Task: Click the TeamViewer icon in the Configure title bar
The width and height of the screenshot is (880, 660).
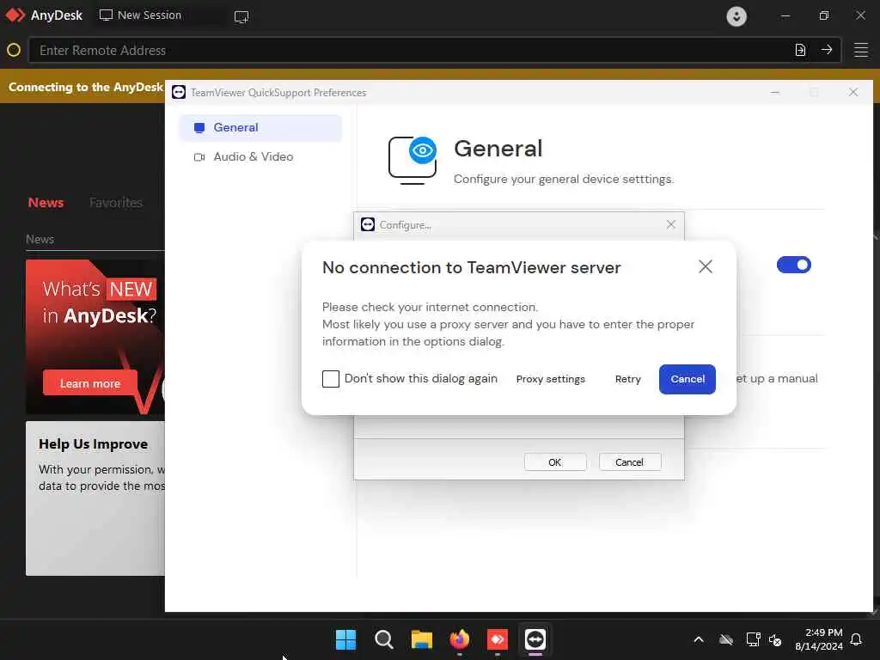Action: tap(368, 224)
